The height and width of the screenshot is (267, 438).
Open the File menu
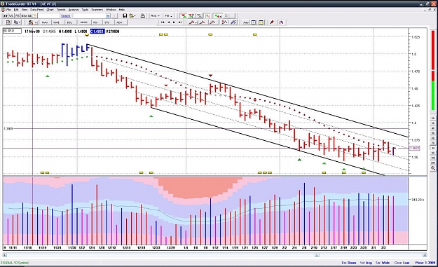tap(8, 10)
